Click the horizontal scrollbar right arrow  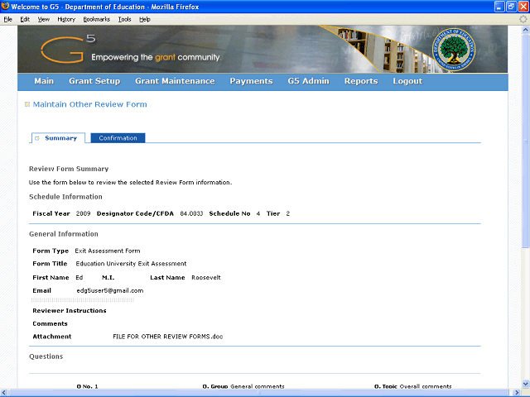click(x=517, y=393)
